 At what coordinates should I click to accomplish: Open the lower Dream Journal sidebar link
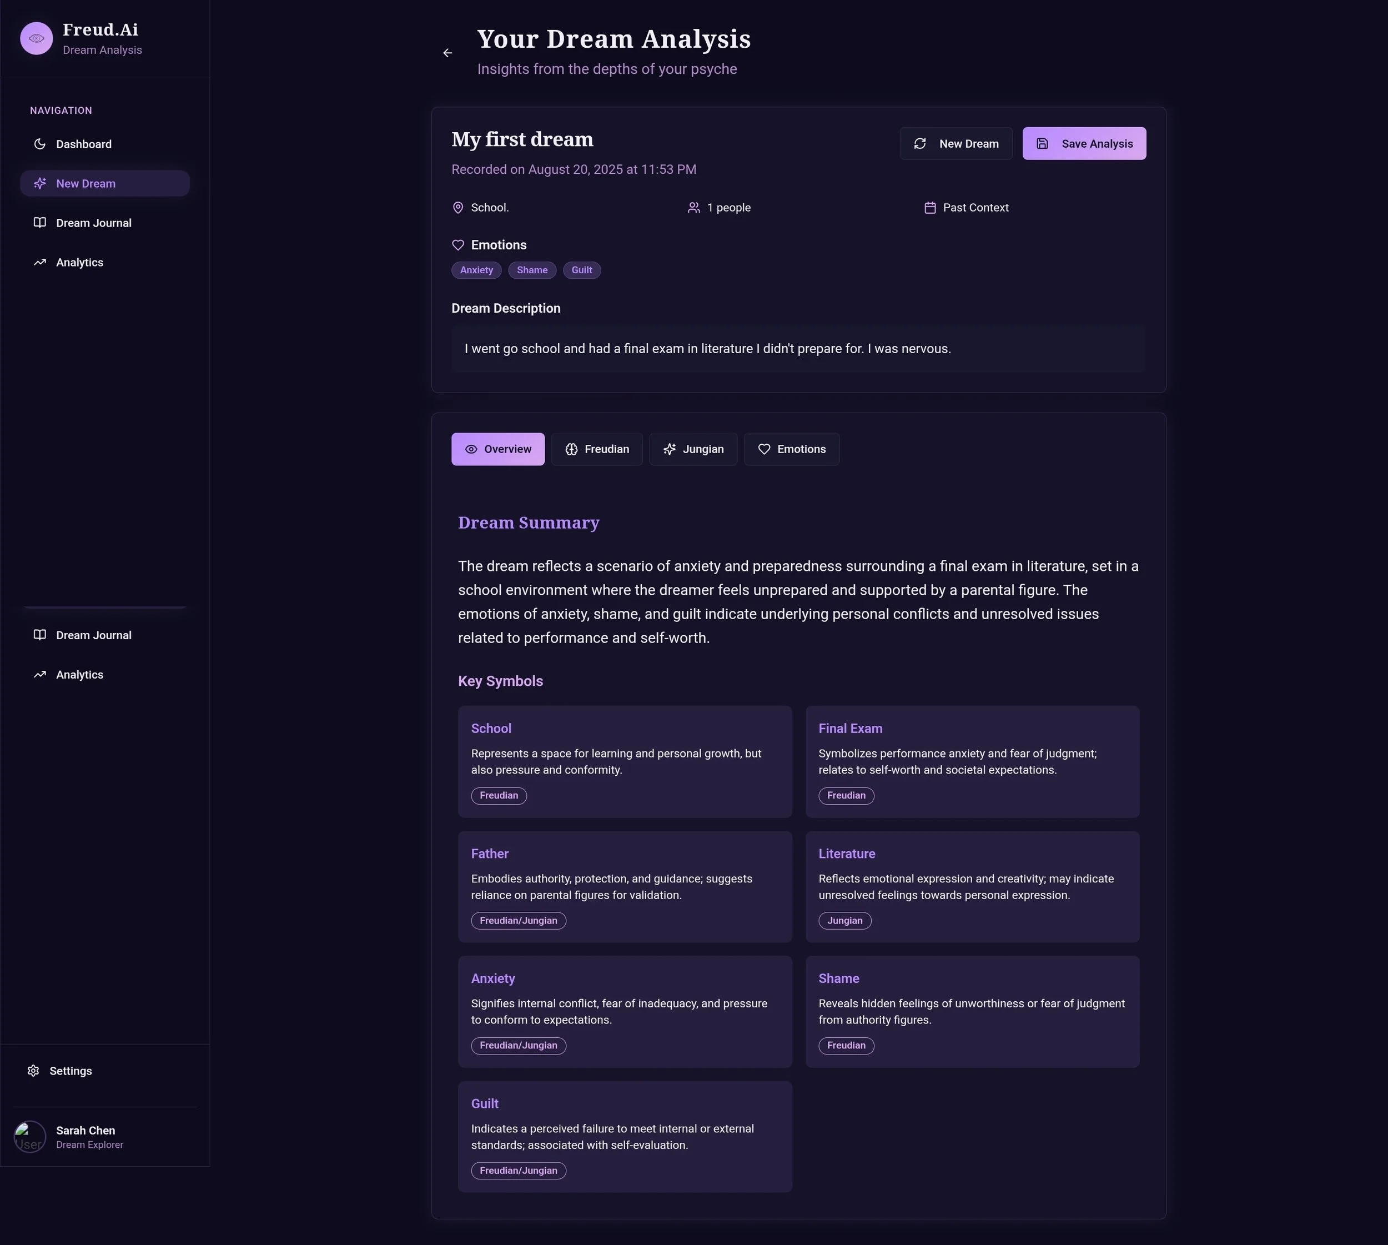(x=93, y=635)
